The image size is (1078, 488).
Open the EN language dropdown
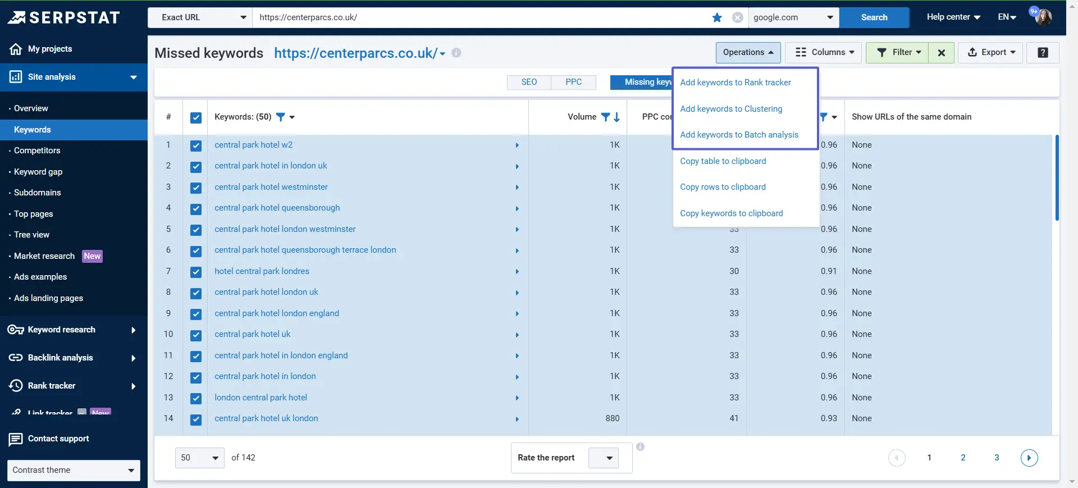[x=1007, y=17]
